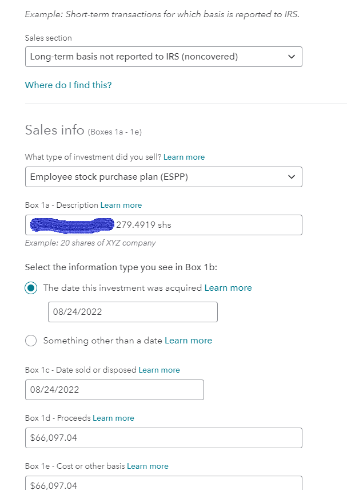
Task: Click Learn more beside 'Something other than a date'
Action: tap(189, 341)
